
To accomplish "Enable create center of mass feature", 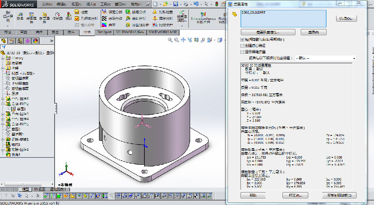I will tap(243, 46).
